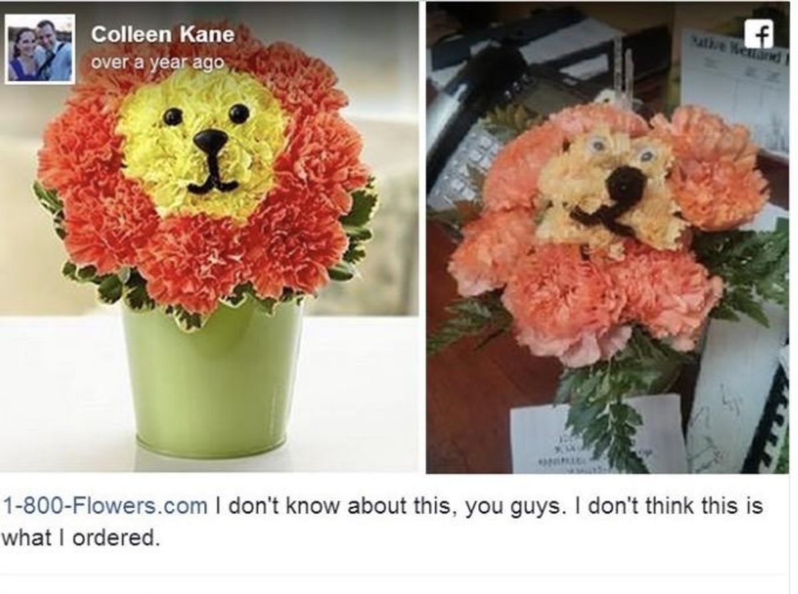This screenshot has height=594, width=798.
Task: Open the delivered bouquet photo on right
Action: (607, 237)
